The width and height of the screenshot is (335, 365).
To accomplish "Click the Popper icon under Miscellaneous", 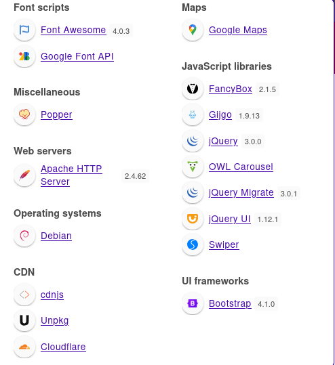I will click(x=24, y=114).
